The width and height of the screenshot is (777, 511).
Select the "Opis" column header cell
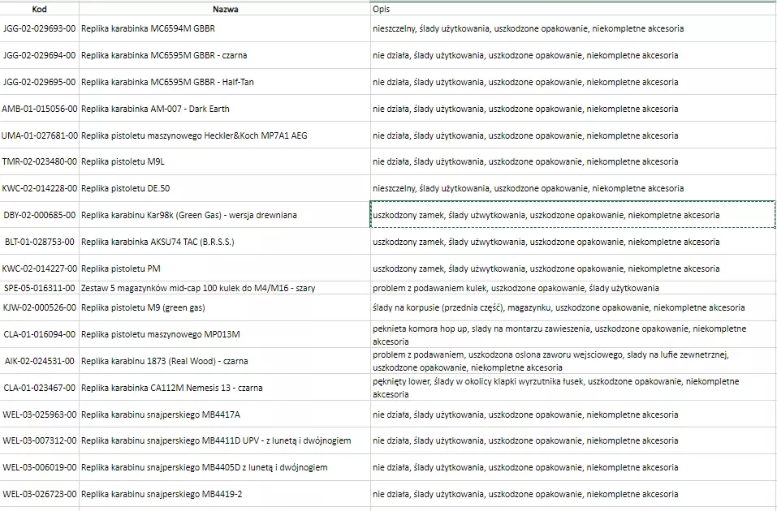pyautogui.click(x=572, y=10)
